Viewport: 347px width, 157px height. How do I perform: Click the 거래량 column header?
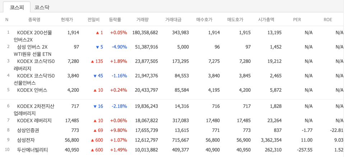pyautogui.click(x=143, y=20)
